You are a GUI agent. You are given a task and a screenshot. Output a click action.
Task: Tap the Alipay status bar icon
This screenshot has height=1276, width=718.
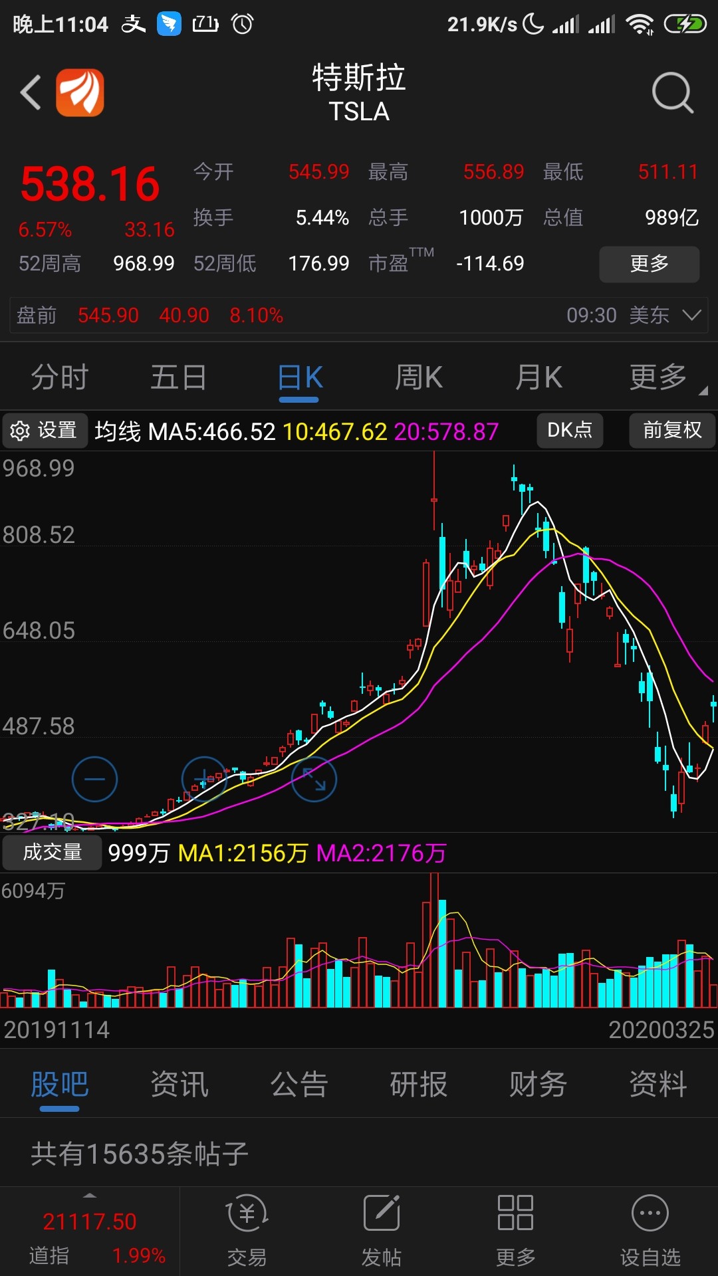[133, 25]
